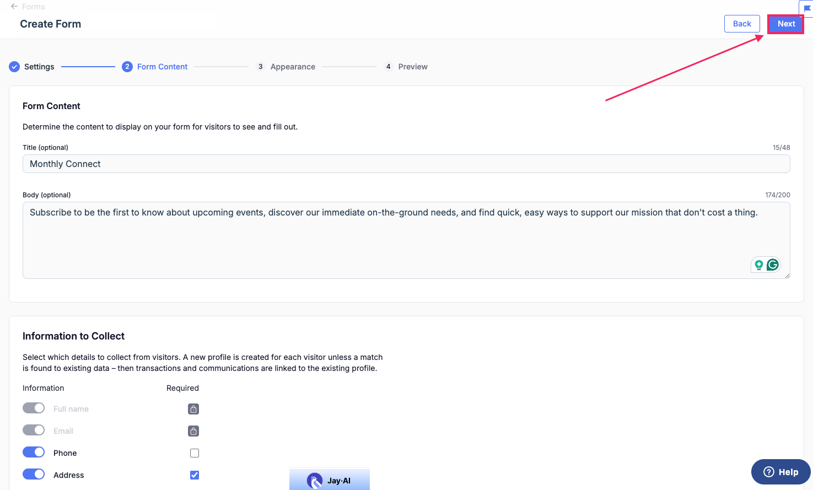The width and height of the screenshot is (813, 490).
Task: Click the 174/200 character counter
Action: [x=777, y=195]
